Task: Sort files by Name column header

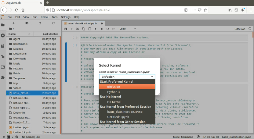Action: click(20, 34)
